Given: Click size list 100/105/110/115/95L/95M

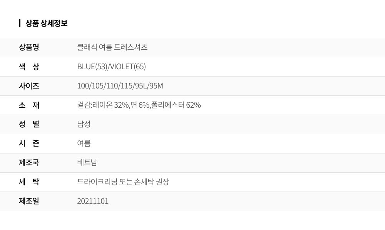Looking at the screenshot, I should (120, 86).
